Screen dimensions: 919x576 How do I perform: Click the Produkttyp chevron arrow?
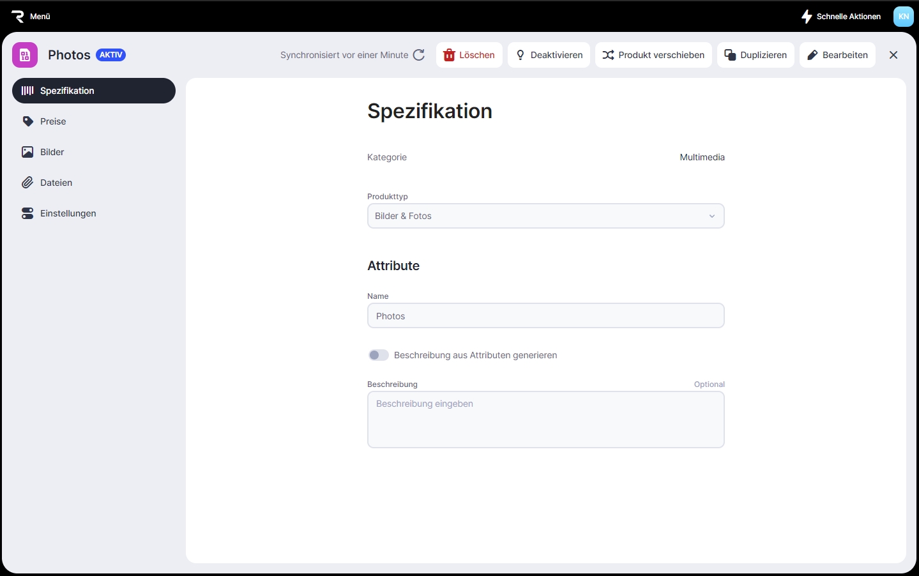[x=712, y=216]
